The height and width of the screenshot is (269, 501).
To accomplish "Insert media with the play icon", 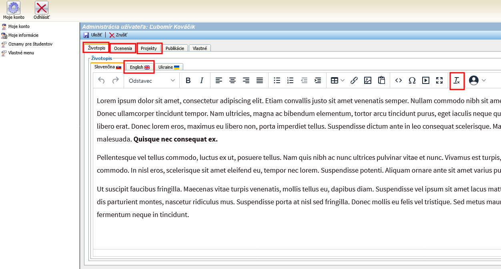I will click(426, 80).
